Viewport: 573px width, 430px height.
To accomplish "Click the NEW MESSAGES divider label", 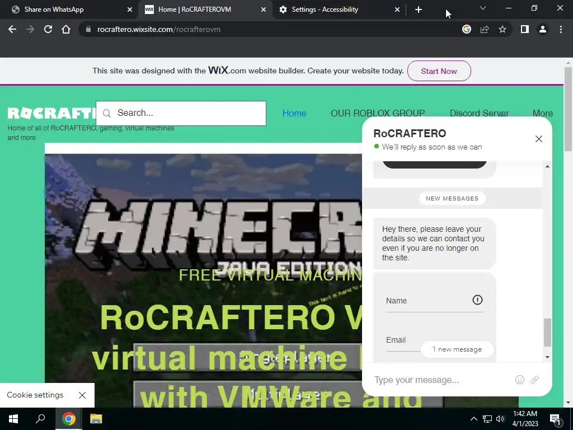I will click(x=452, y=198).
